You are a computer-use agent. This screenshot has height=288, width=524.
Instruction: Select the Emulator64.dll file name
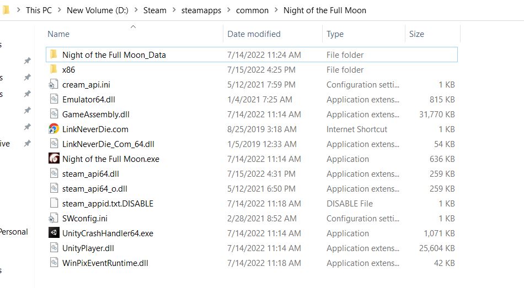click(x=89, y=100)
